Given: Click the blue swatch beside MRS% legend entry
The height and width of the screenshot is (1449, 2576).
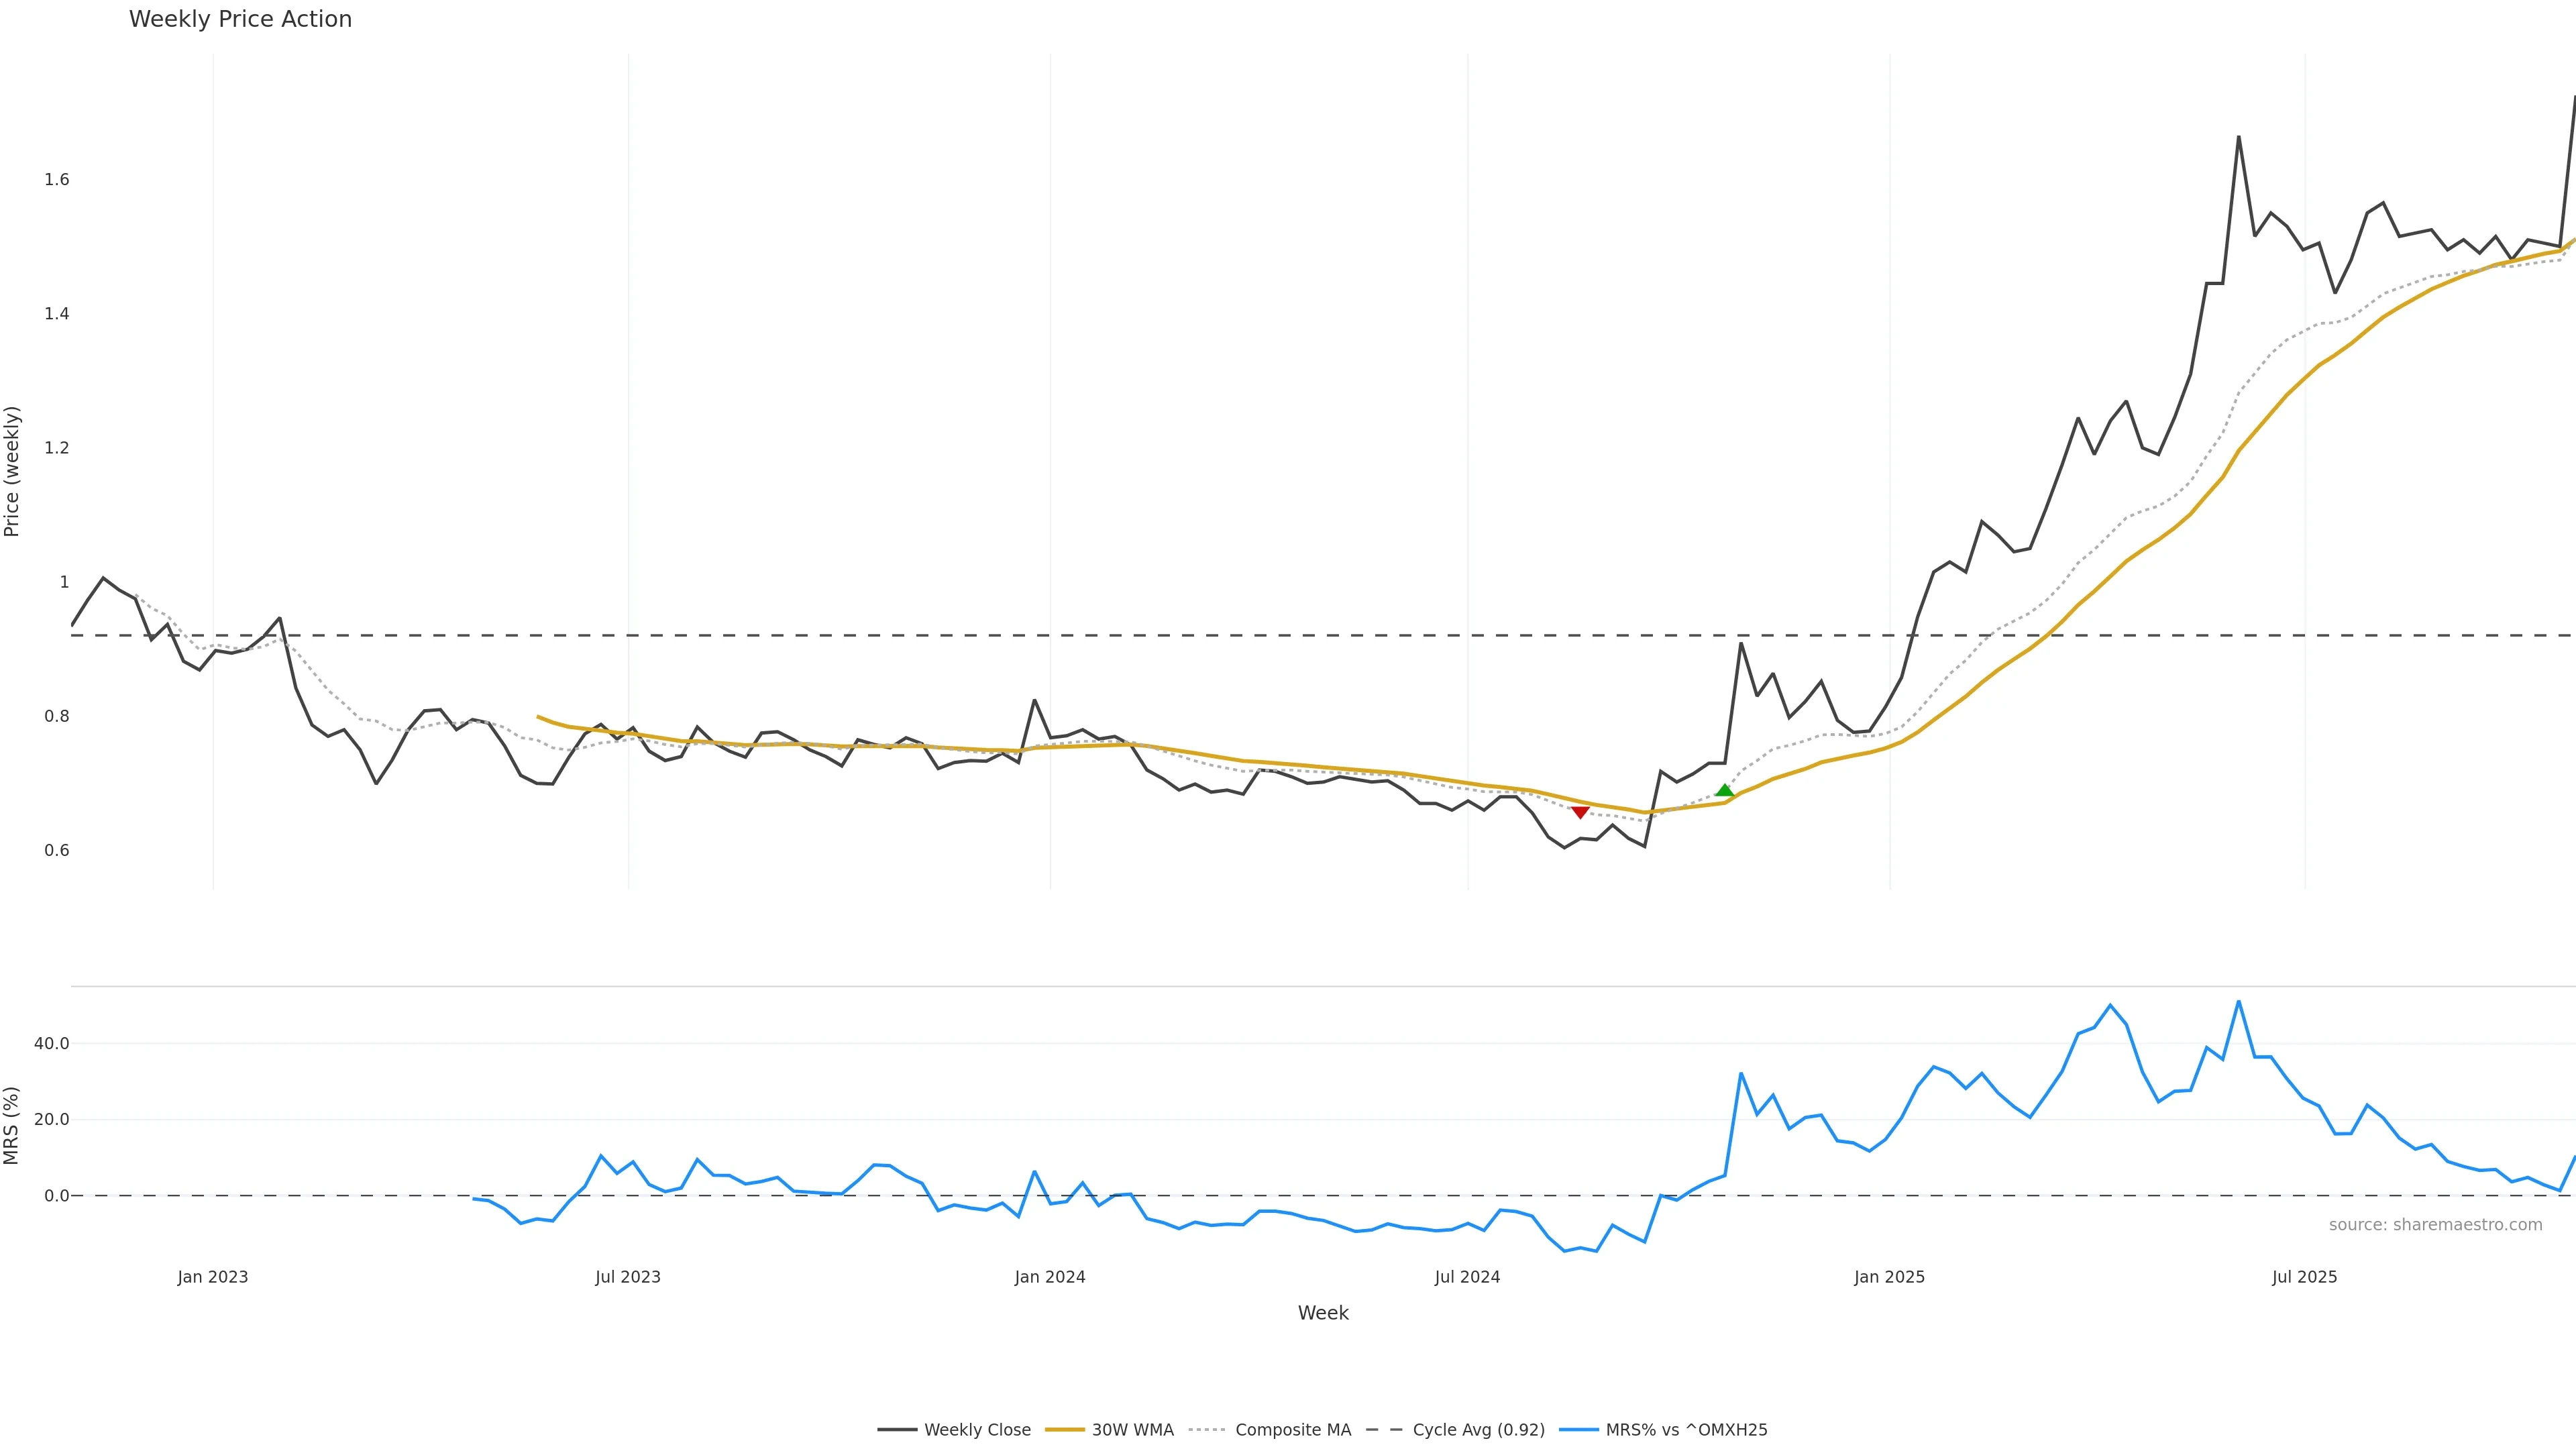Looking at the screenshot, I should tap(1578, 1430).
